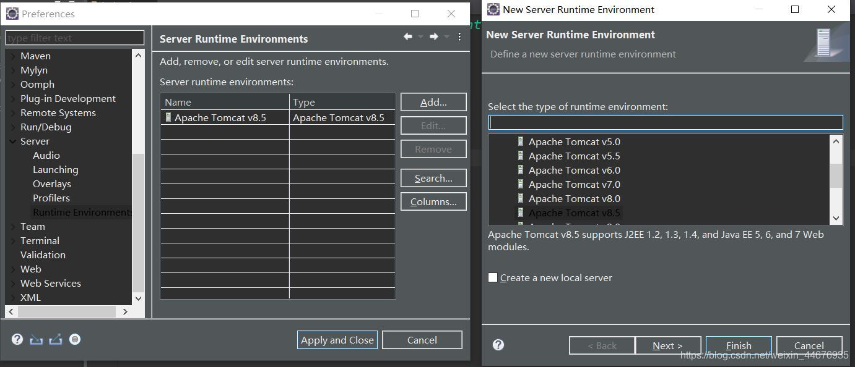Click Cancel in Preferences dialog

(x=422, y=340)
